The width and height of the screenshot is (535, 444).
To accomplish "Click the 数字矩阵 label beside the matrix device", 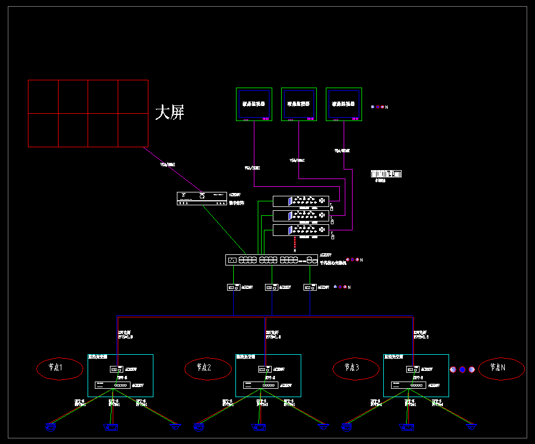I will point(237,203).
